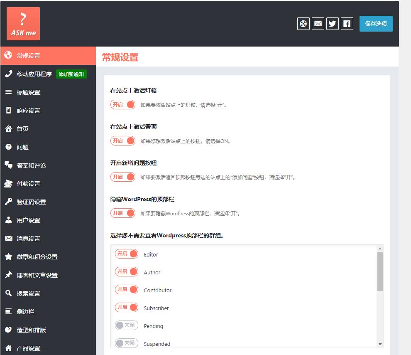411x355 pixels.
Task: Click the group list scroll up arrow
Action: pos(380,248)
